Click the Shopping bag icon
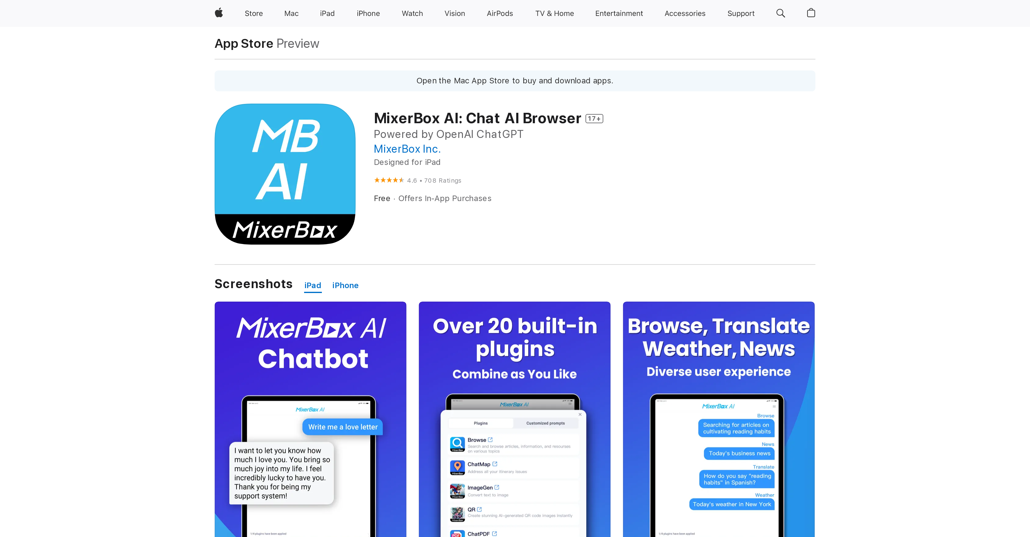 point(812,13)
